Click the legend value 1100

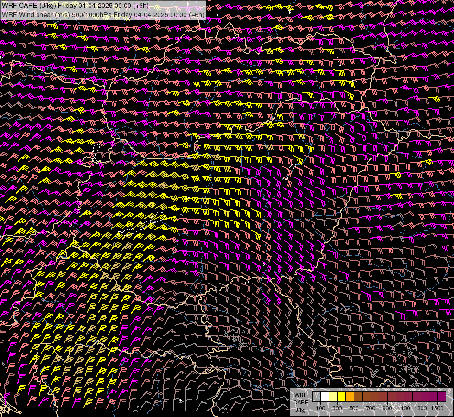(403, 408)
